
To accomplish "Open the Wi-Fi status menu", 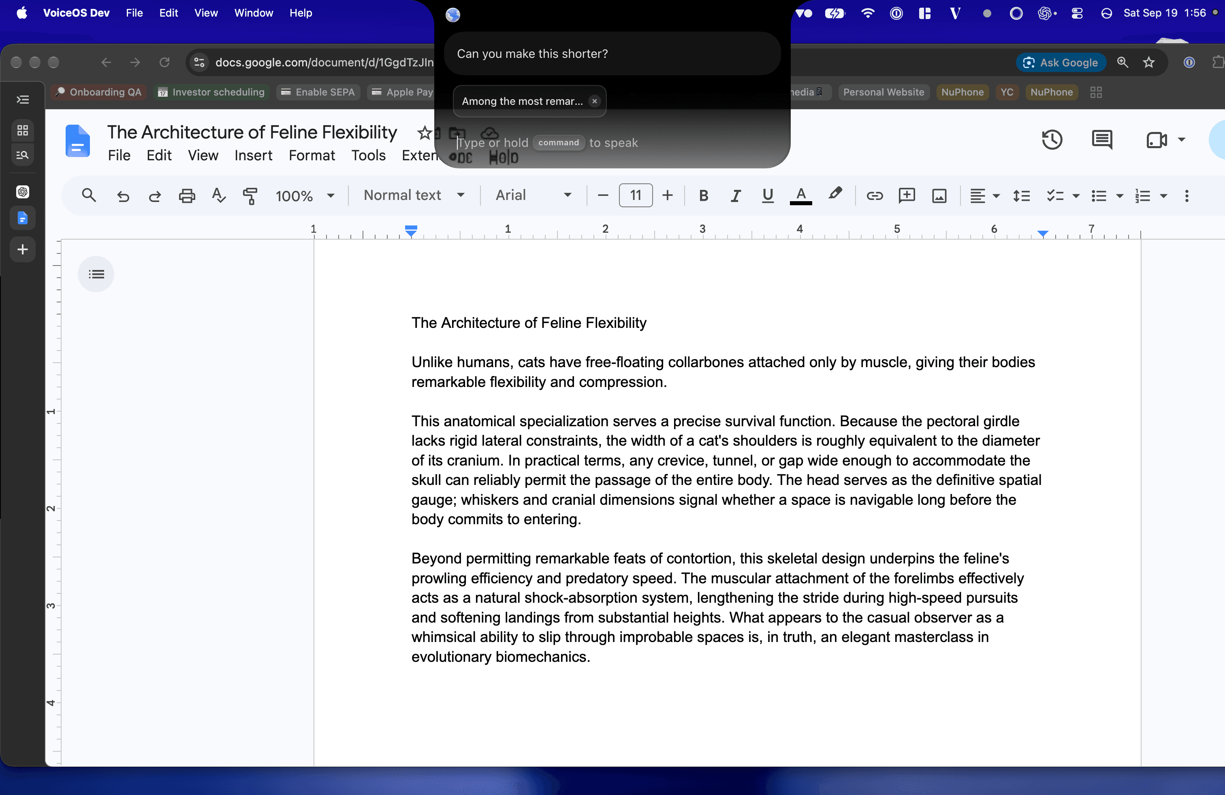I will click(x=868, y=13).
